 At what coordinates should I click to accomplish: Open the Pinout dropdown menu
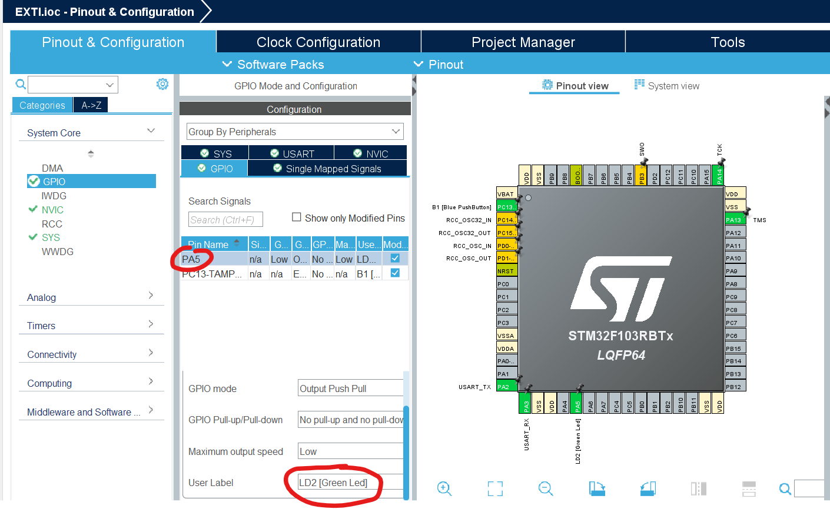[x=439, y=64]
